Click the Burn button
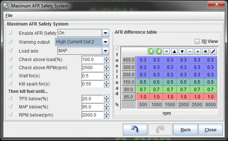228x141 pixels. (x=185, y=130)
